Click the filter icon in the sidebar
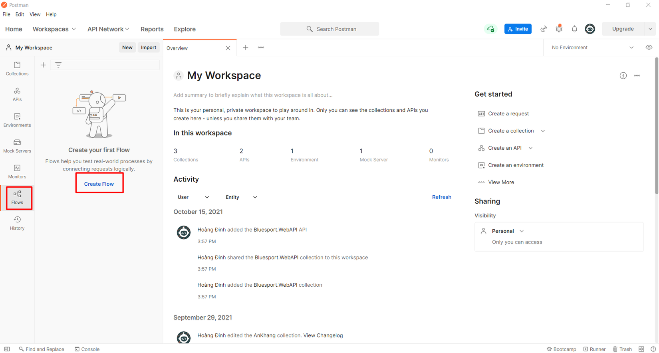 pos(58,65)
